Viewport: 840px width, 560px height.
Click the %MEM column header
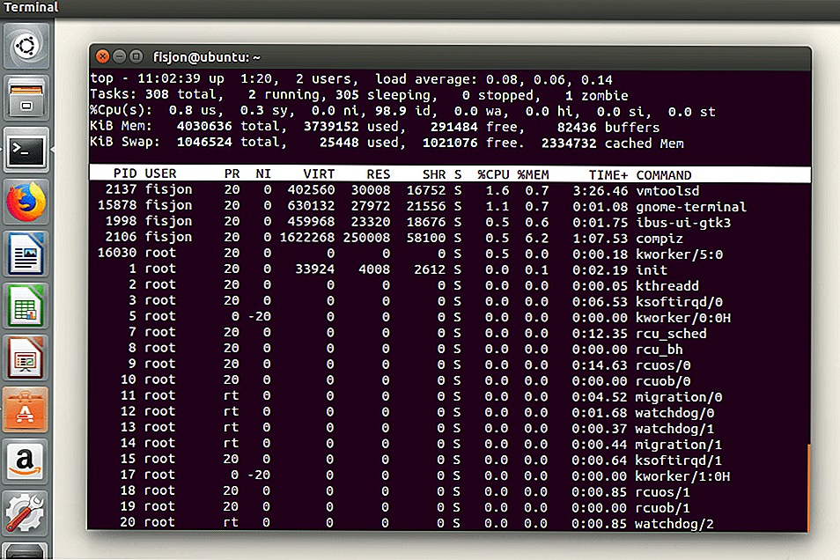point(533,174)
